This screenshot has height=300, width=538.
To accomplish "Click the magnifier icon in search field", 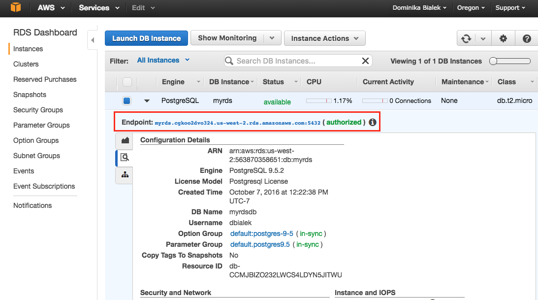I will pyautogui.click(x=229, y=61).
